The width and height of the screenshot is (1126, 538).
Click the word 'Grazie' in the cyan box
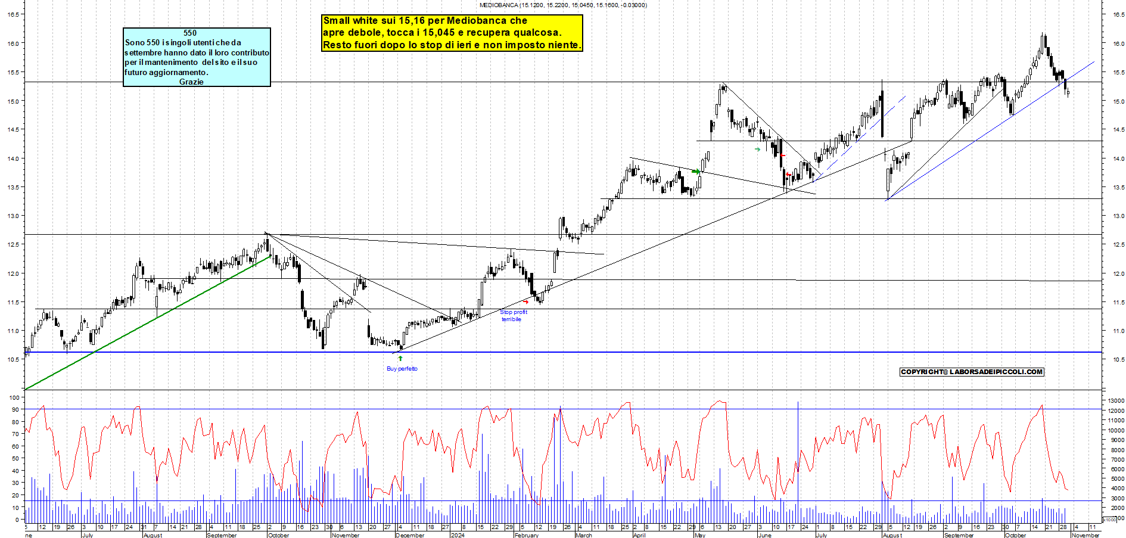(191, 82)
